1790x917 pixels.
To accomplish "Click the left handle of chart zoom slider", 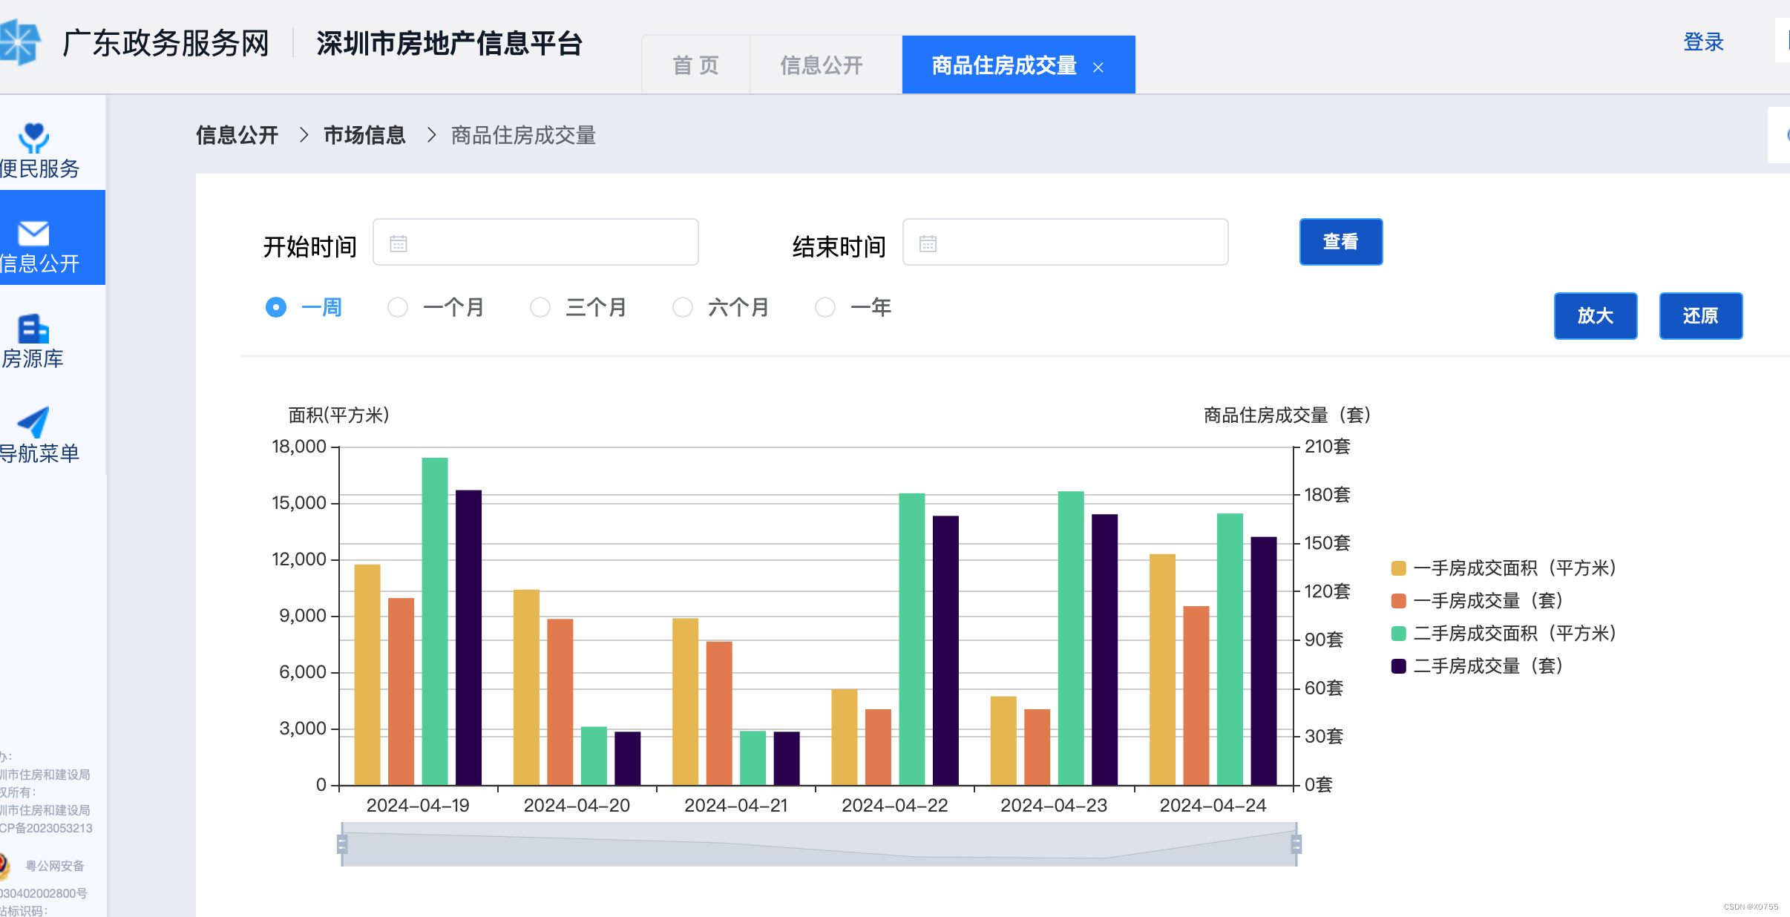I will tap(342, 844).
